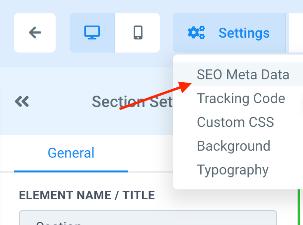Switch to the General tab

[x=71, y=153]
